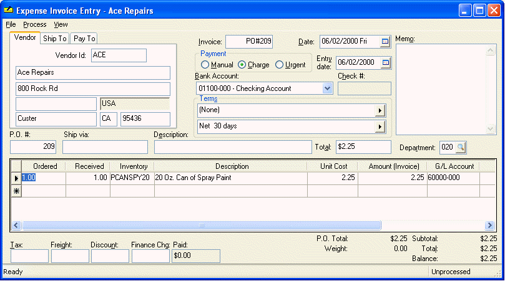Click the Check # field
The height and width of the screenshot is (281, 505).
[x=365, y=88]
